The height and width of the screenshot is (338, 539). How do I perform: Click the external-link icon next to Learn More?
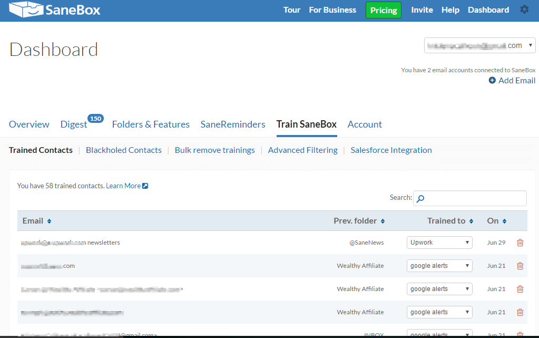[x=145, y=186]
